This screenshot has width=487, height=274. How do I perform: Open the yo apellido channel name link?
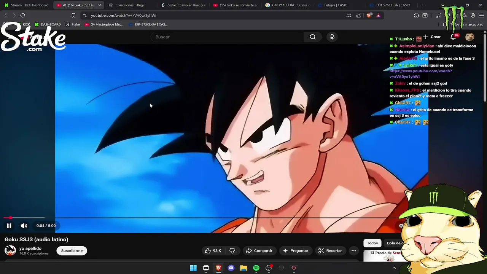[30, 248]
